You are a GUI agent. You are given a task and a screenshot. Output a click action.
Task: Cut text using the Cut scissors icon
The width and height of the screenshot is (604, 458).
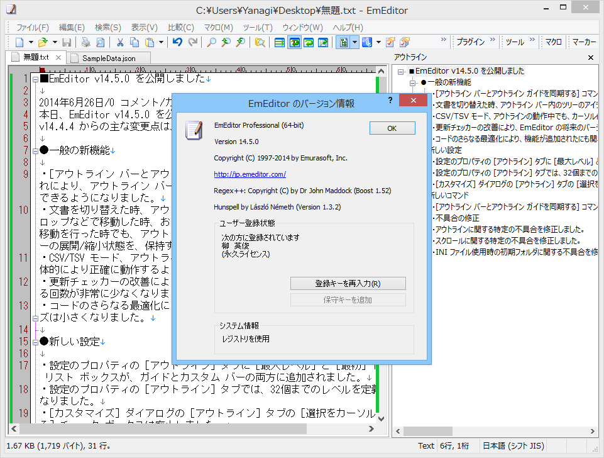pos(119,42)
